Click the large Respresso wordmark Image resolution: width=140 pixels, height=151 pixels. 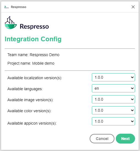click(34, 26)
